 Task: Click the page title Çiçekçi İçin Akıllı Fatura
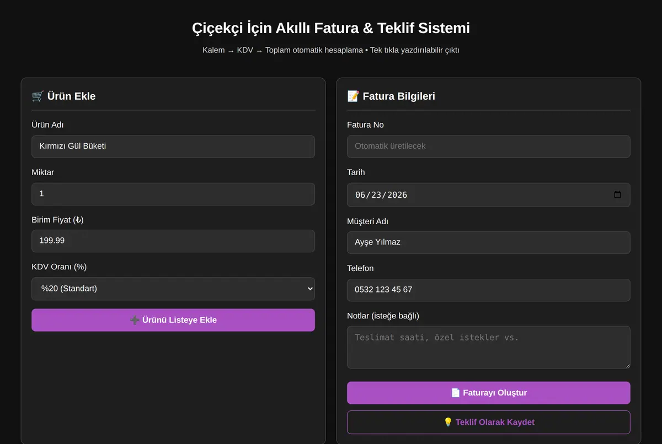pos(331,28)
